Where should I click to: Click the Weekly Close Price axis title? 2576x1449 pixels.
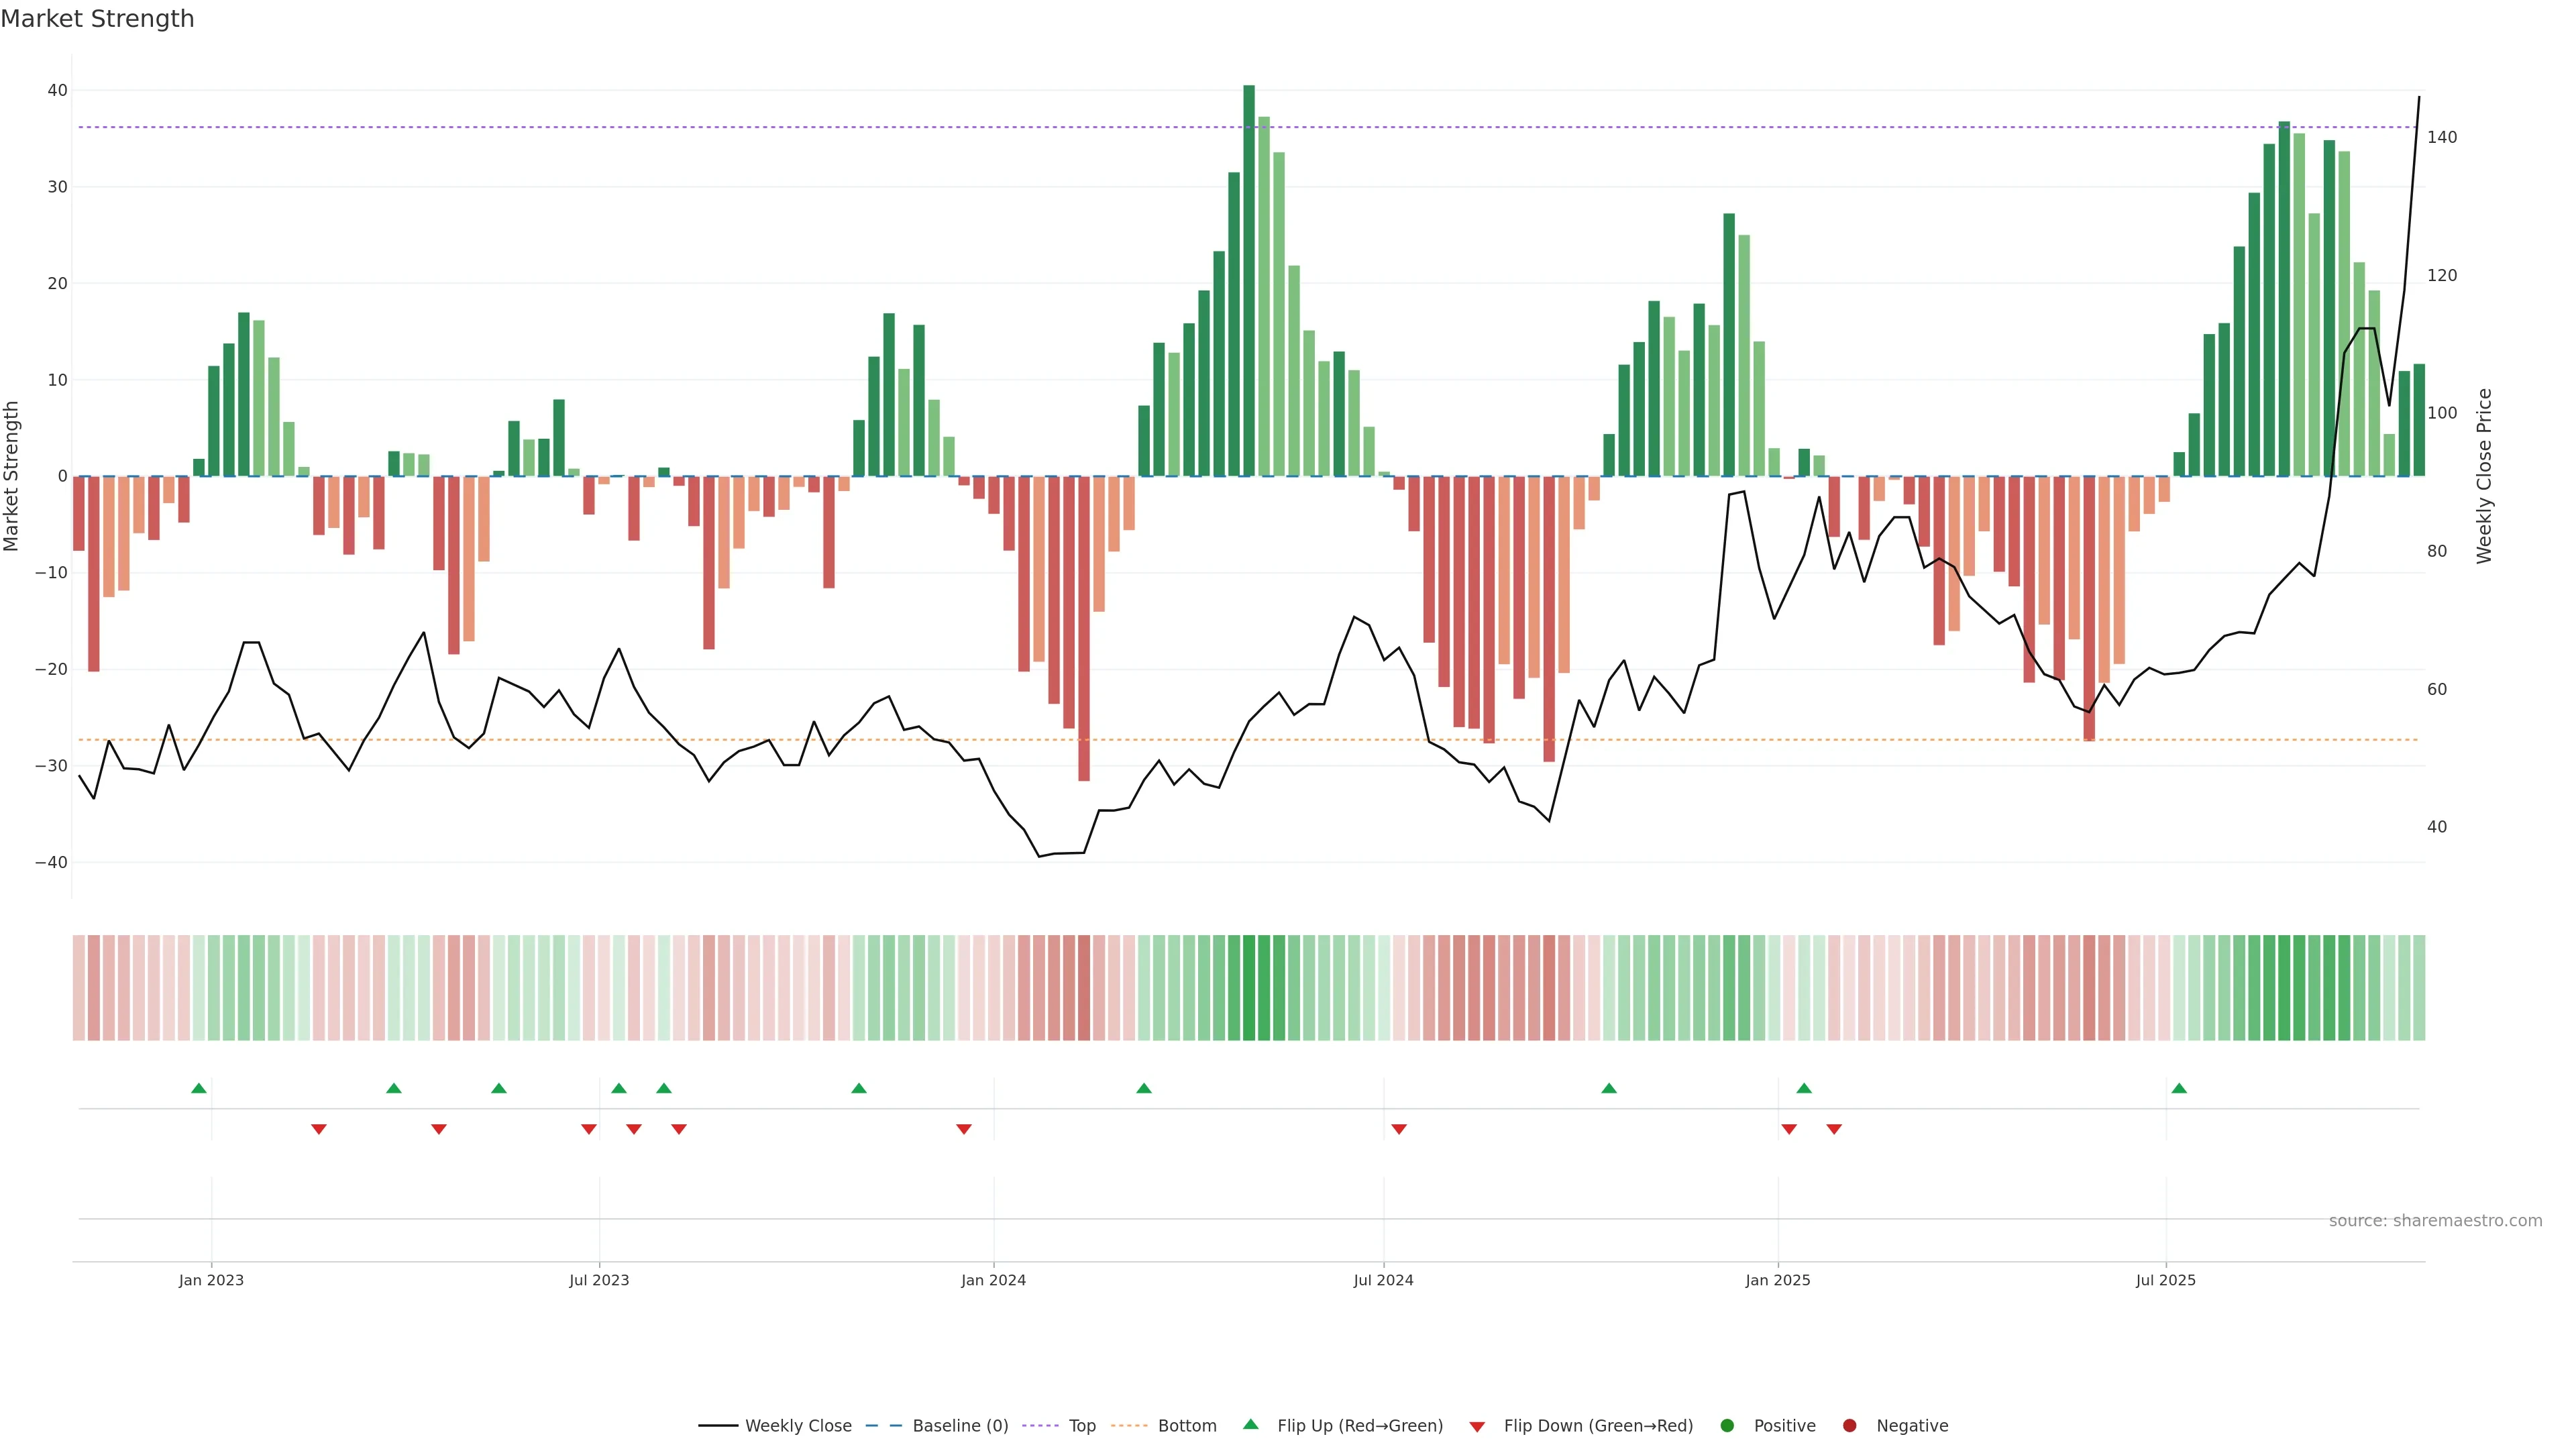point(2484,476)
